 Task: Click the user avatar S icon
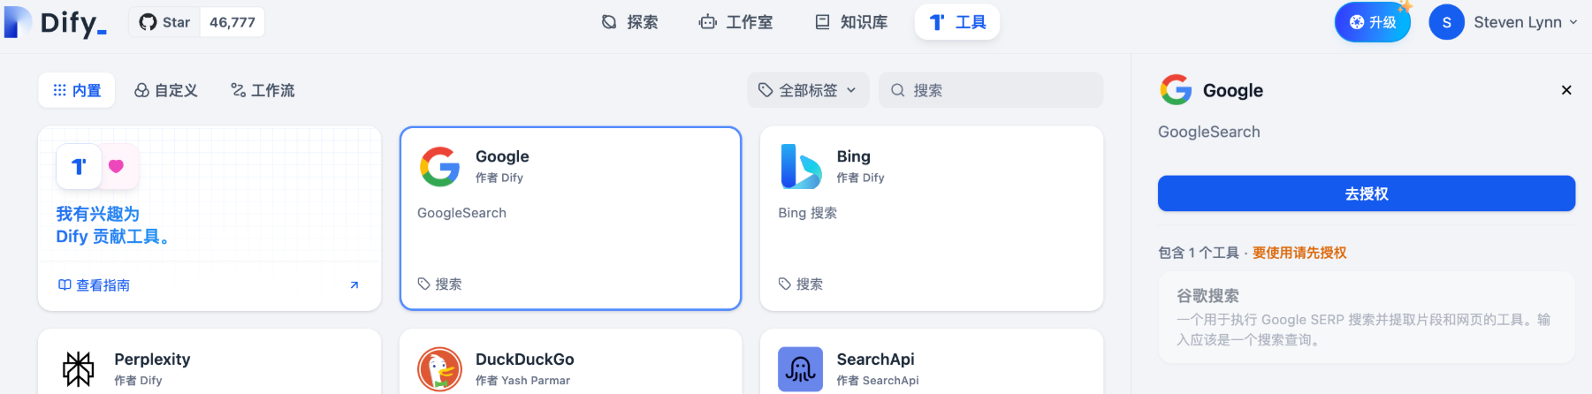tap(1446, 22)
